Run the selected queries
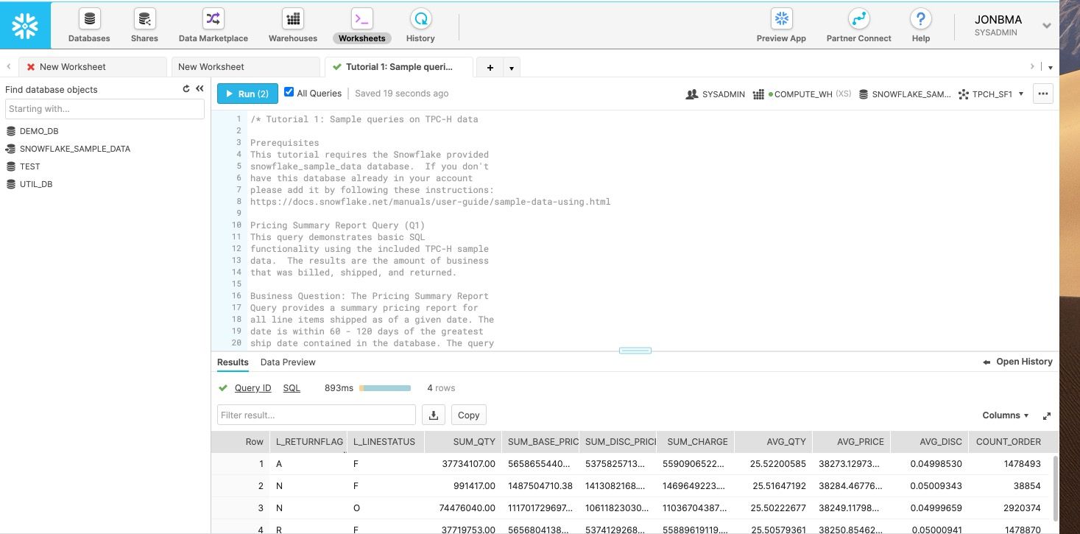 (x=247, y=94)
